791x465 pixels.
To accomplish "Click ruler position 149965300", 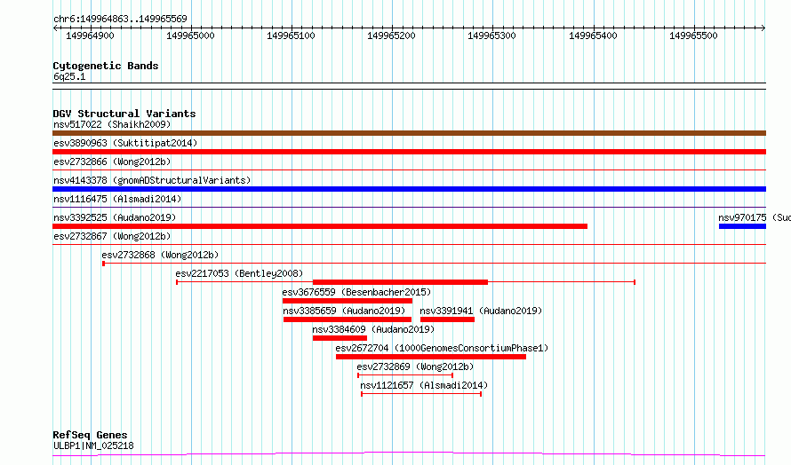I will click(x=491, y=35).
